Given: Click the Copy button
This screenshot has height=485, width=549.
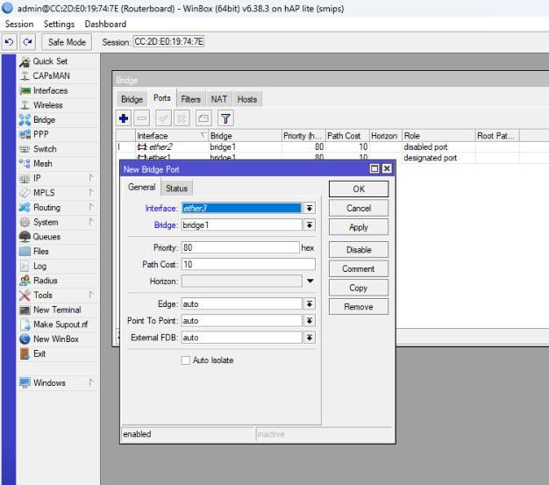Looking at the screenshot, I should coord(359,288).
